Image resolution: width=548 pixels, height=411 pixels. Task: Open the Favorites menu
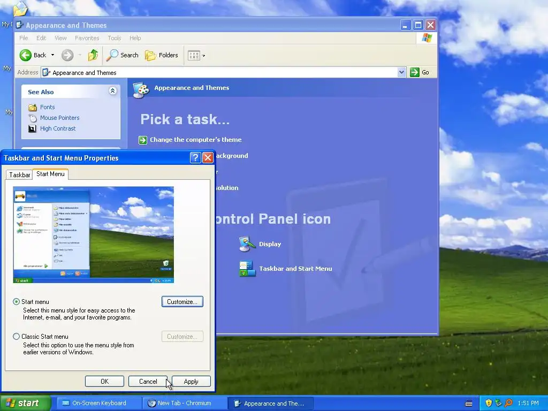tap(87, 38)
